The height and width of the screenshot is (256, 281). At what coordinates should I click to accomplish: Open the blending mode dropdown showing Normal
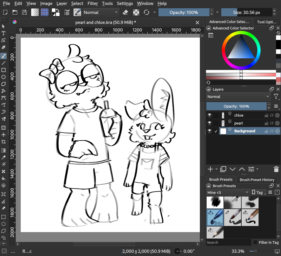(101, 12)
